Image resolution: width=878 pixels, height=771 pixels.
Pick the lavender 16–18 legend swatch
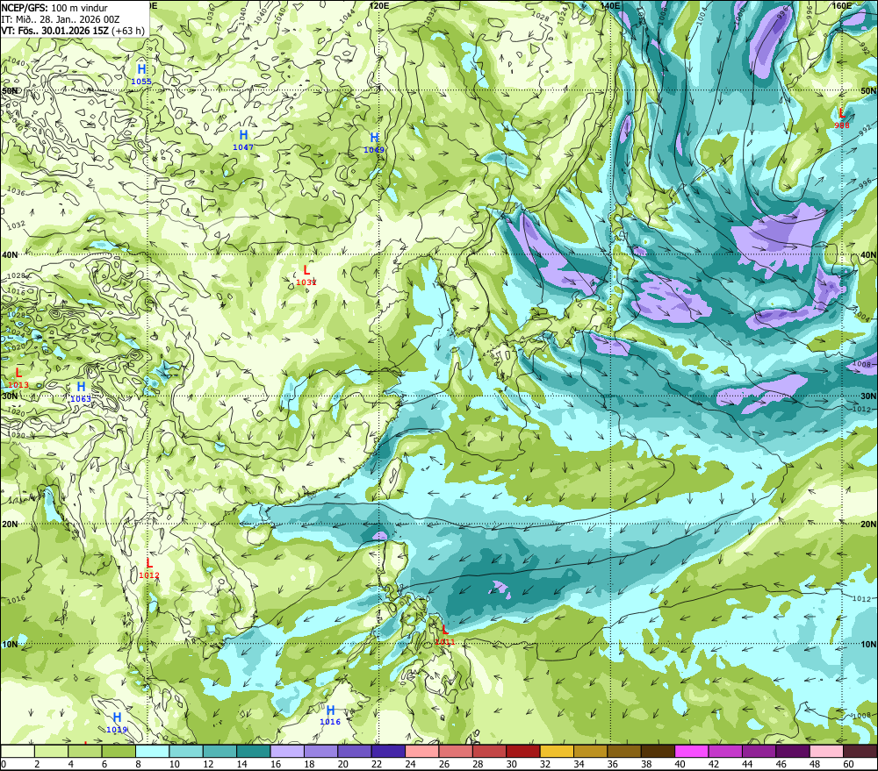click(x=287, y=751)
